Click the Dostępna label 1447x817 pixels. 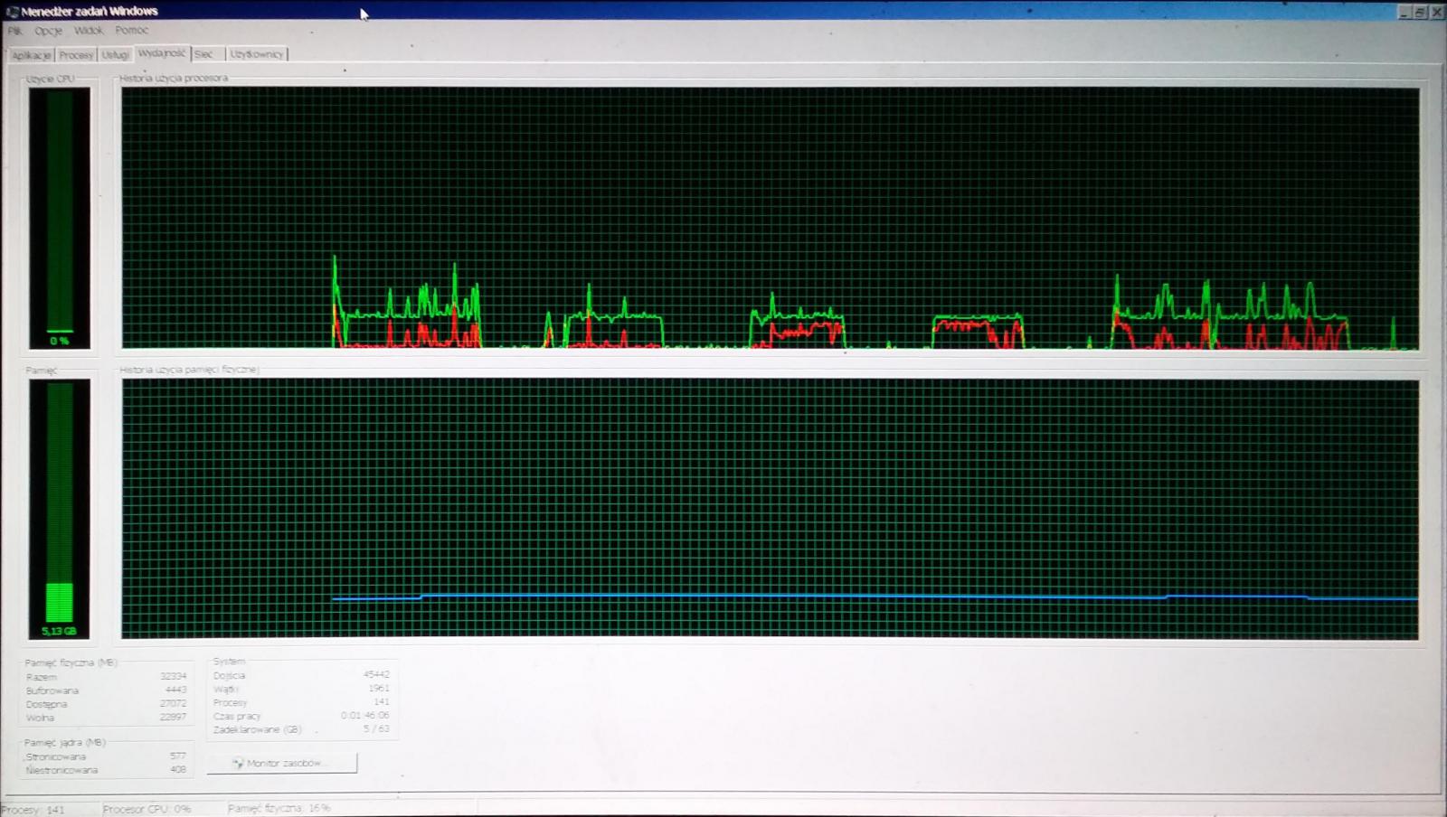tap(47, 705)
